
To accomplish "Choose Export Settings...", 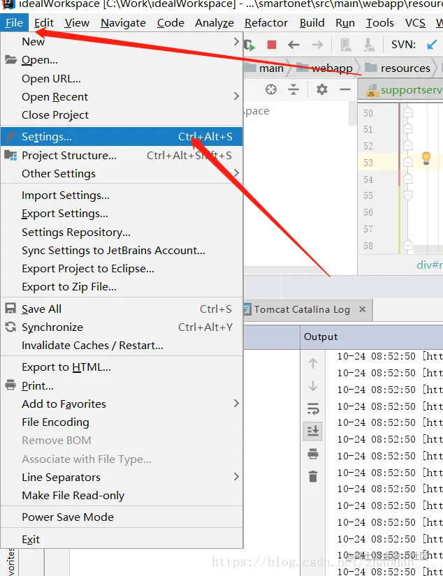I will 122,214.
